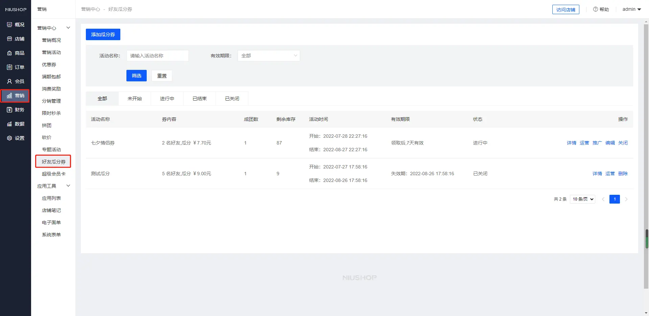Click the 添加瓜分券 button

point(103,34)
